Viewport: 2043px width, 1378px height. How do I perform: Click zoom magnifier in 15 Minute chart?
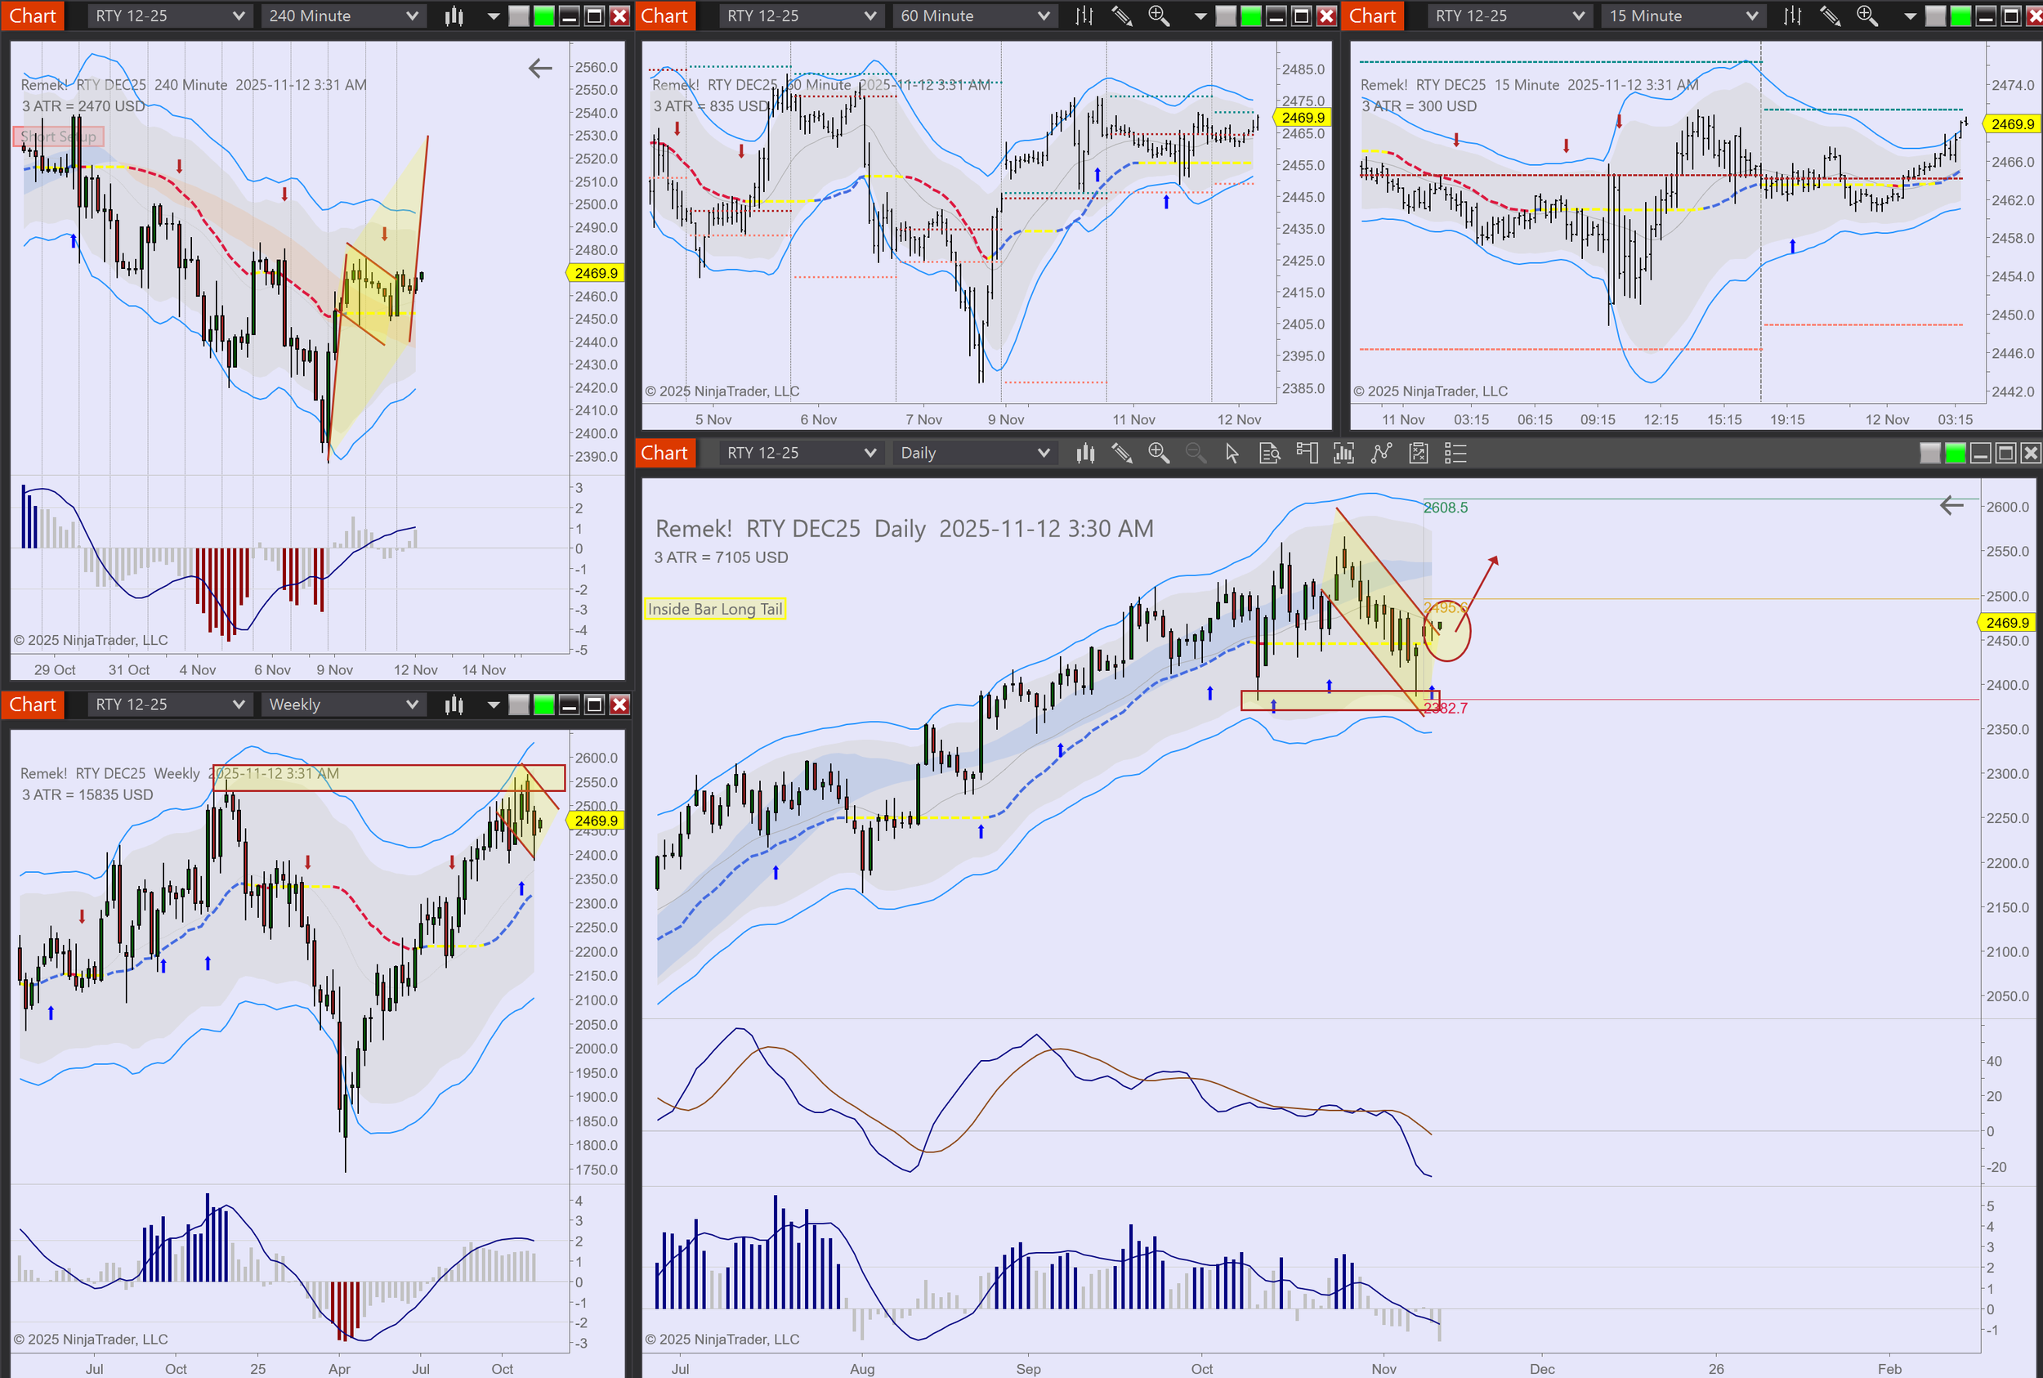(1866, 16)
